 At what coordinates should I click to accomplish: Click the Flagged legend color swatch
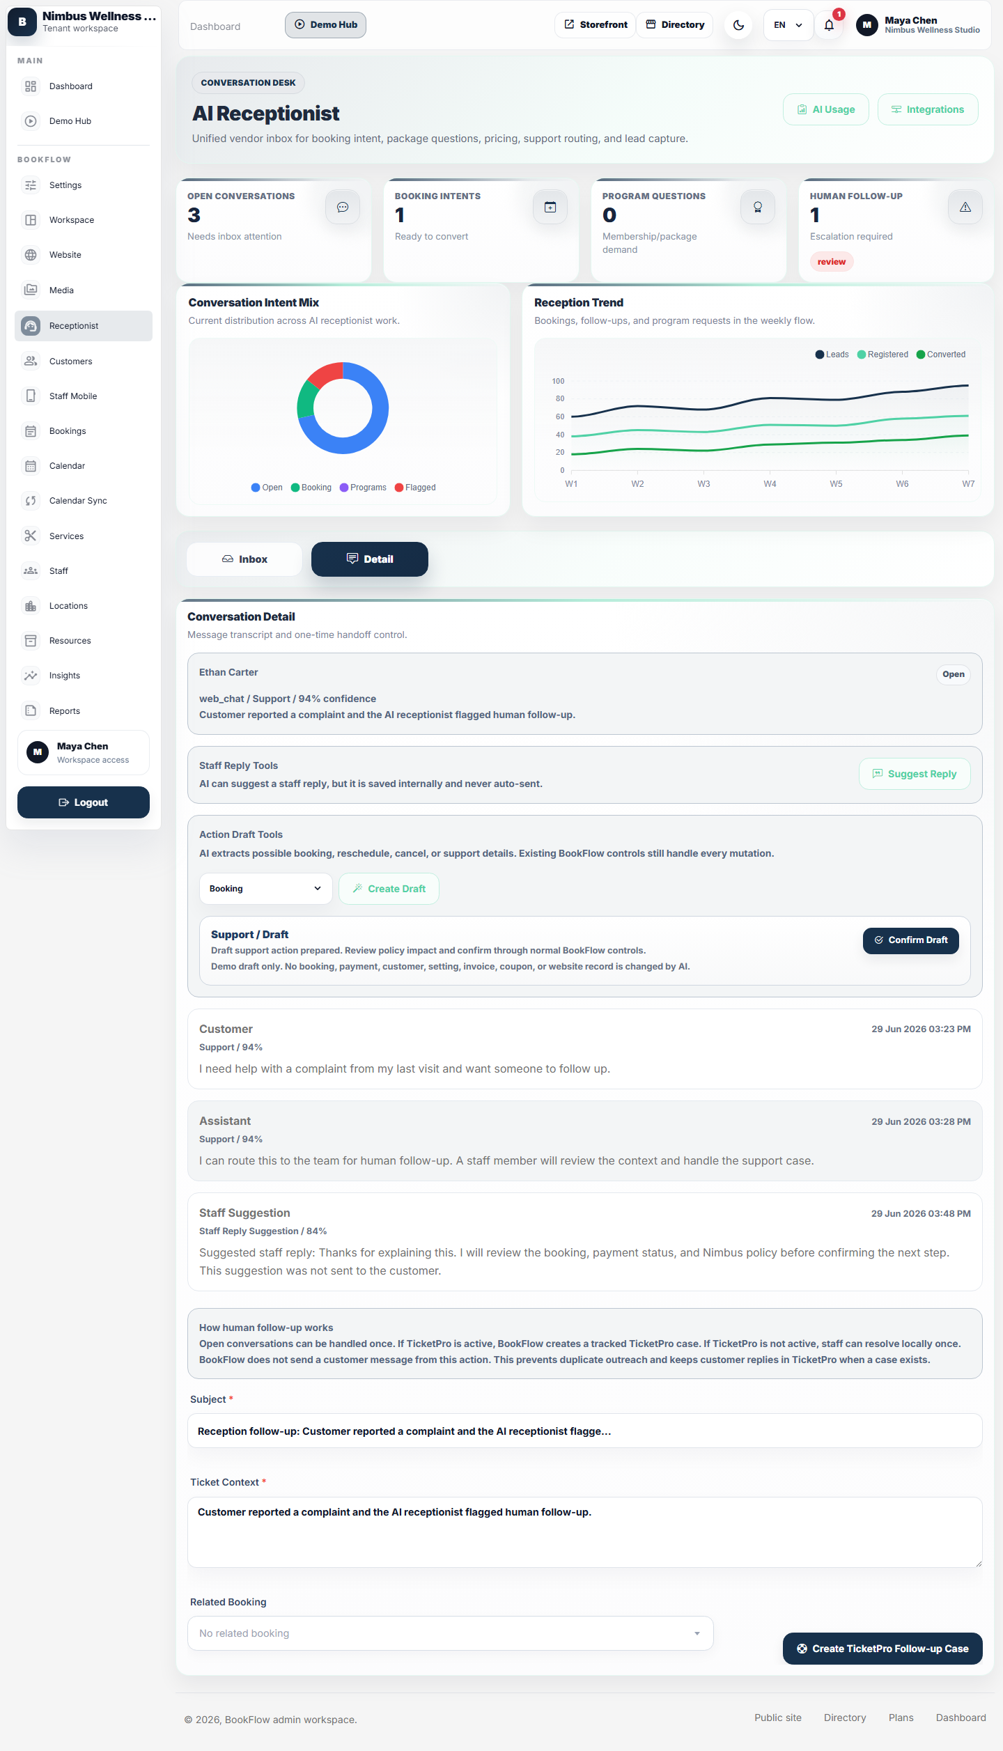tap(399, 488)
